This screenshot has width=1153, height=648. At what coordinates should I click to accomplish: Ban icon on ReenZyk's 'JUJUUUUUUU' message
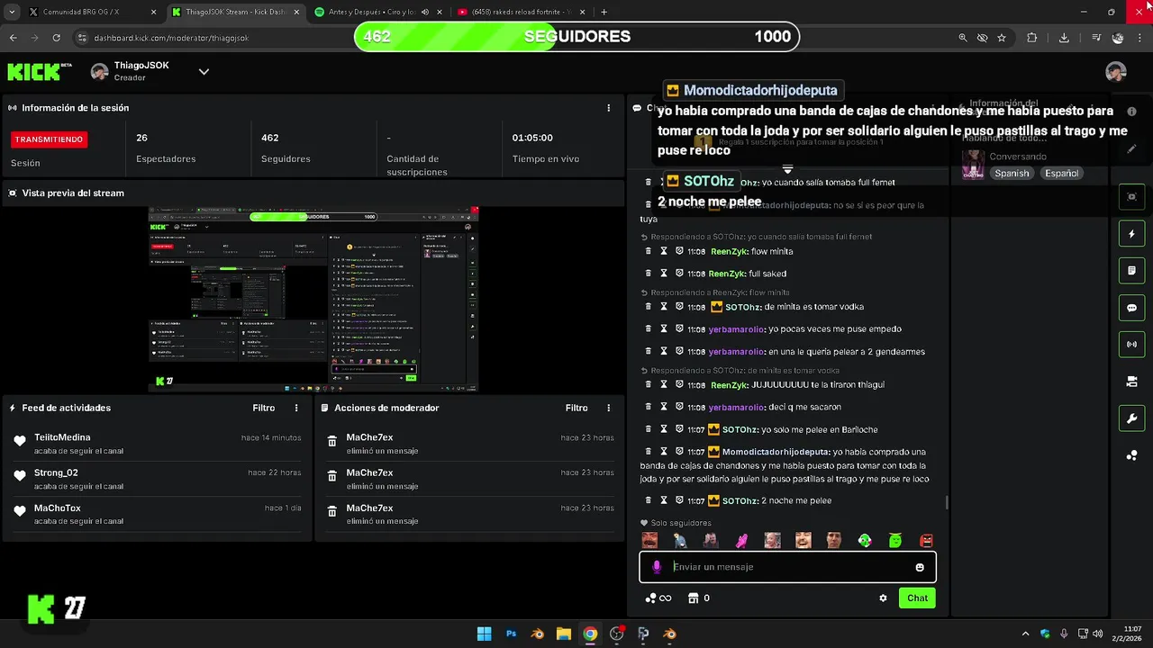[x=680, y=385]
